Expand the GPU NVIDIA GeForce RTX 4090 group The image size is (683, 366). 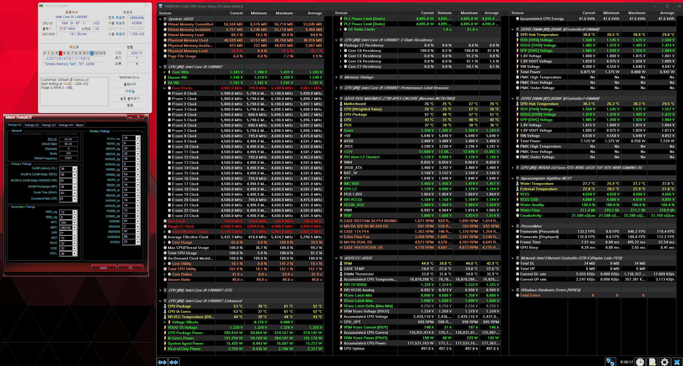513,168
